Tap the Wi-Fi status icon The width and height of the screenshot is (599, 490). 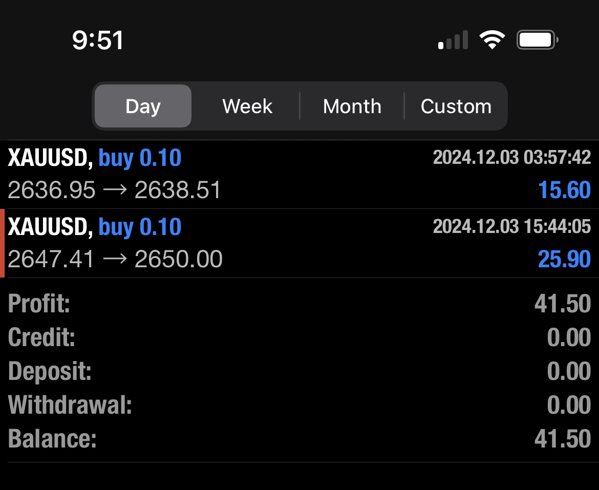(492, 39)
